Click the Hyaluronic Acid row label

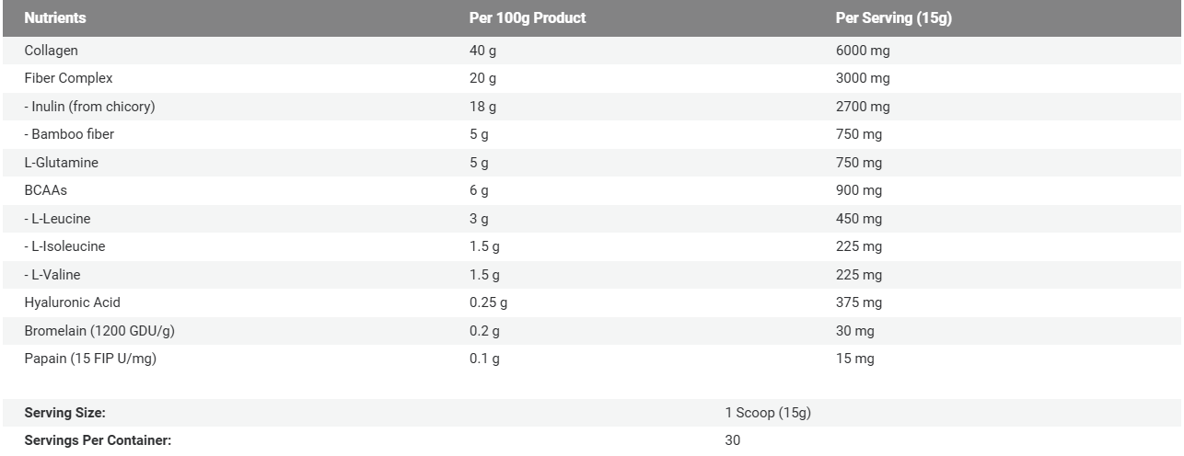(x=72, y=302)
